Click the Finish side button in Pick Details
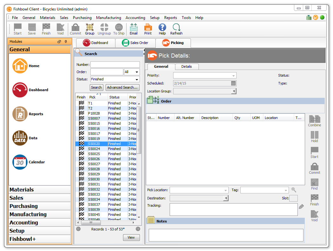The width and height of the screenshot is (333, 251). 315,200
